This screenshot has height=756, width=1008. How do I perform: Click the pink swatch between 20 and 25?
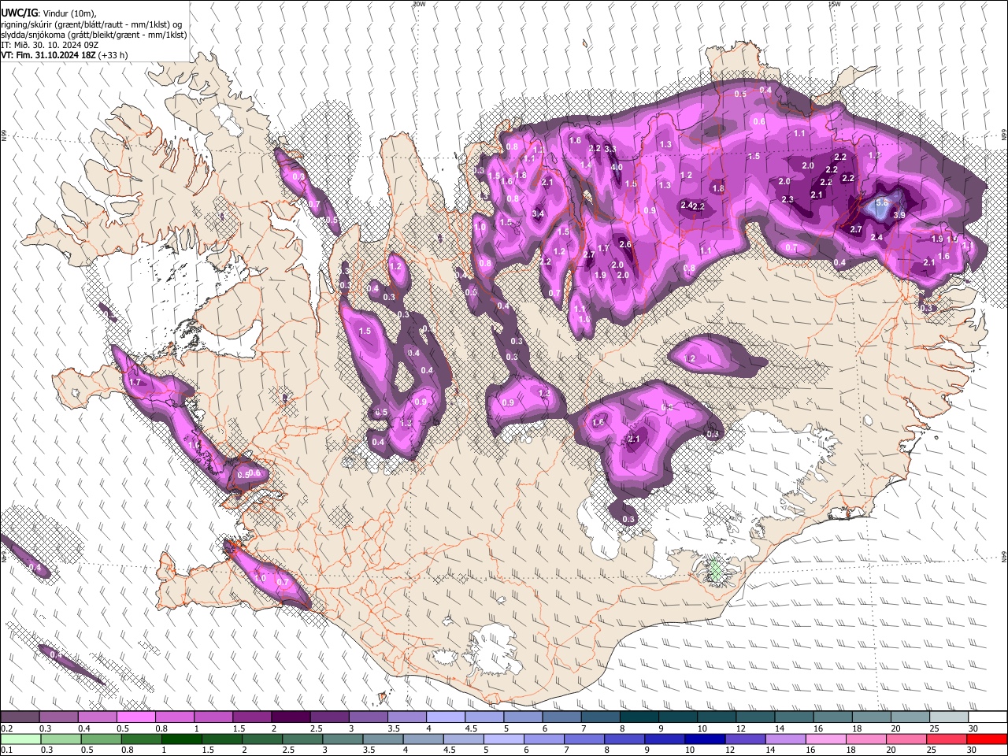coord(906,739)
